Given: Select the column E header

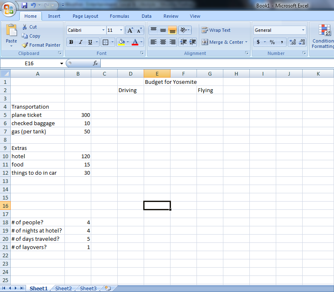Looking at the screenshot, I should (157, 74).
